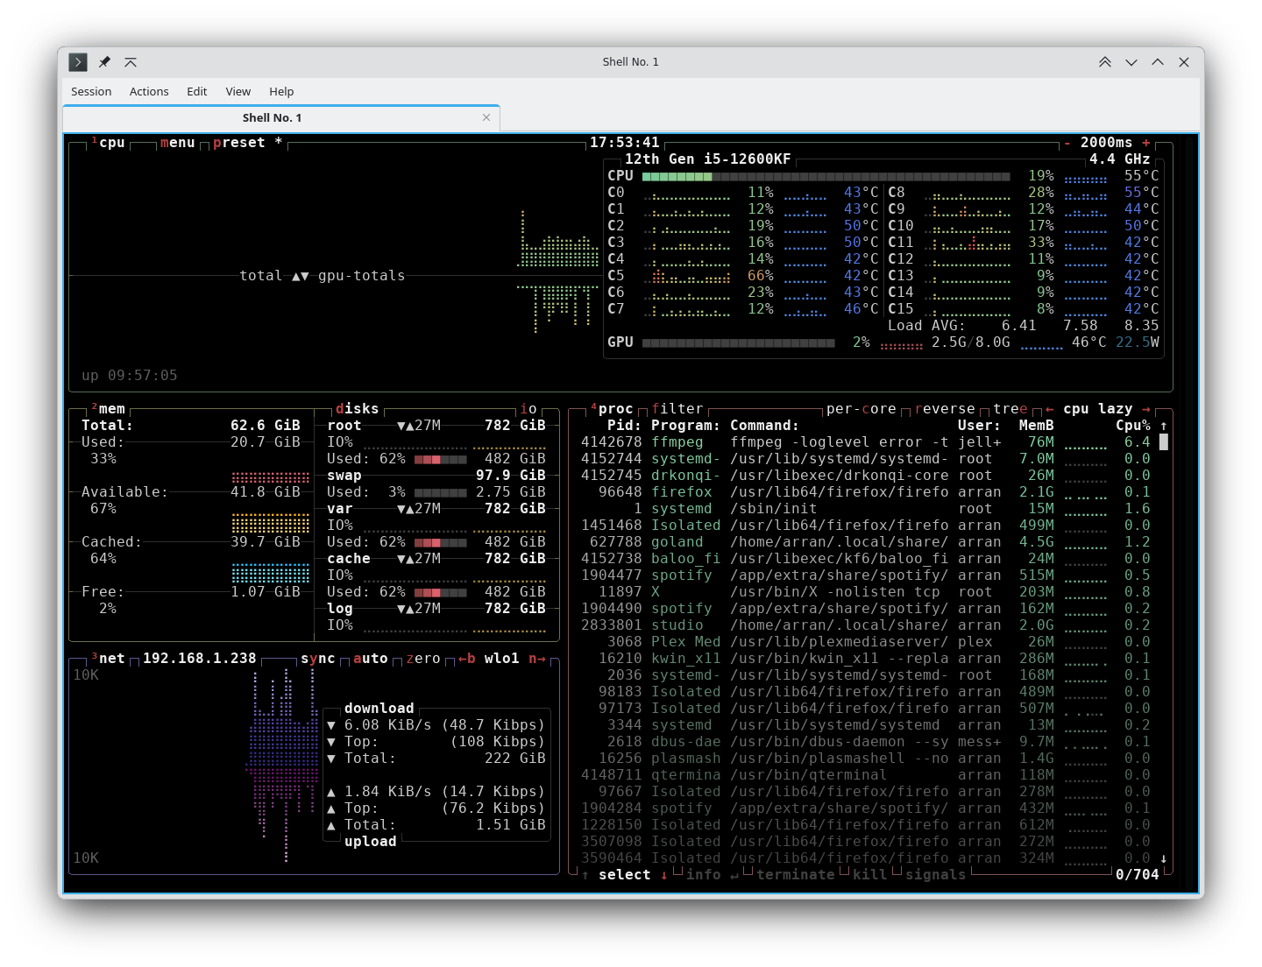The height and width of the screenshot is (967, 1262).
Task: Click the process list scrollbar thumb
Action: coord(1164,442)
